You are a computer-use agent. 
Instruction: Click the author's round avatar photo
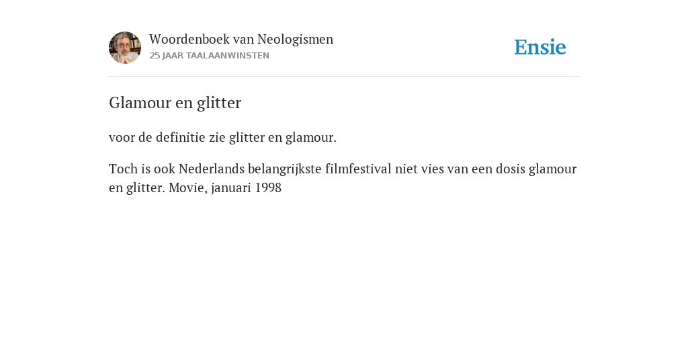pyautogui.click(x=125, y=48)
